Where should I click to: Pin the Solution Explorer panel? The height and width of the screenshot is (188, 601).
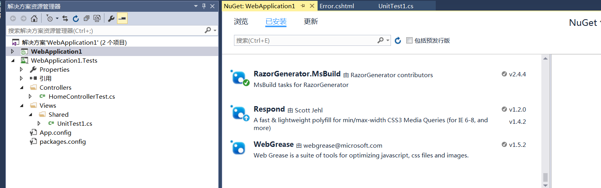tap(204, 6)
